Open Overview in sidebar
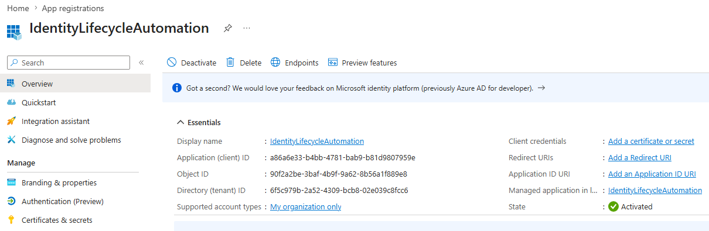Screen dimensions: 709x231 pyautogui.click(x=75, y=84)
